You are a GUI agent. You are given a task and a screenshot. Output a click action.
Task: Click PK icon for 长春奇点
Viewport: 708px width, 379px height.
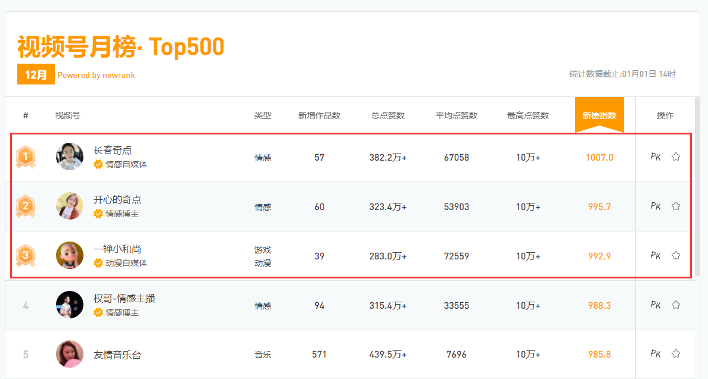(x=656, y=157)
